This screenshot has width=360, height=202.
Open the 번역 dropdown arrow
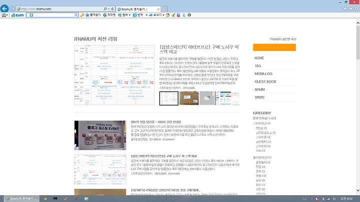(x=146, y=15)
